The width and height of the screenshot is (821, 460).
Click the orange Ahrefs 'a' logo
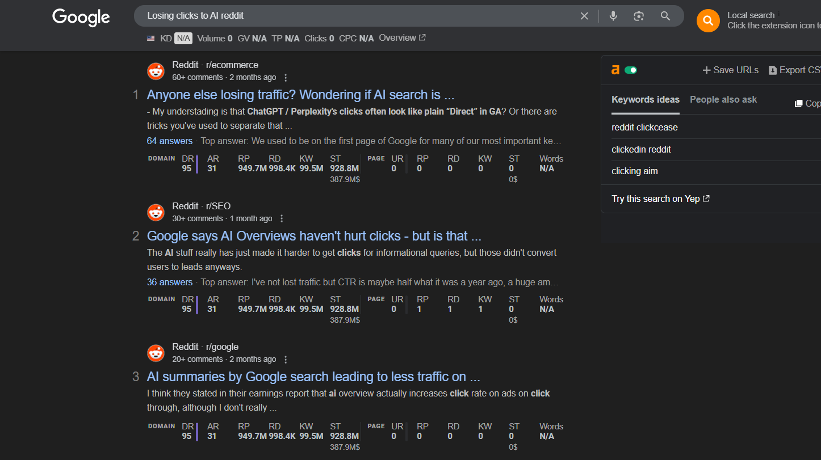615,70
